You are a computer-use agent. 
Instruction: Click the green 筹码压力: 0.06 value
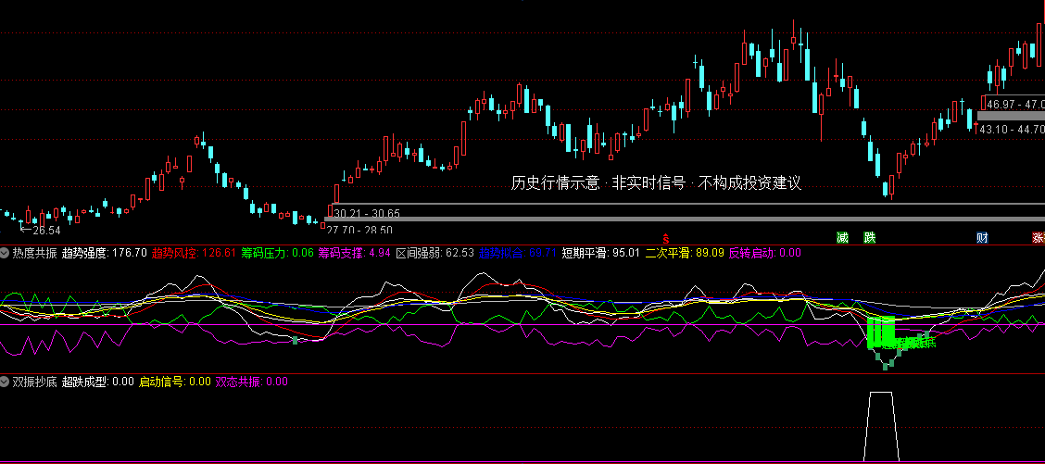(277, 254)
